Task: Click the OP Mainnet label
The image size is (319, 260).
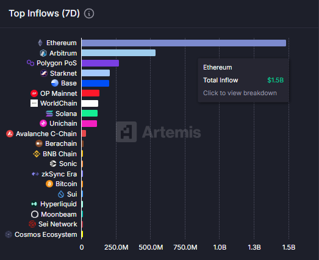Action: [59, 93]
